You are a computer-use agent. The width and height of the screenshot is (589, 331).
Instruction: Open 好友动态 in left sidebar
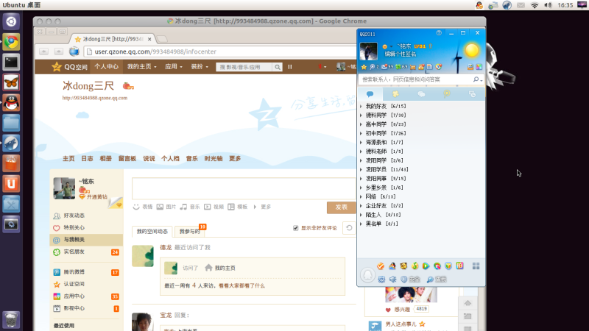pos(74,216)
